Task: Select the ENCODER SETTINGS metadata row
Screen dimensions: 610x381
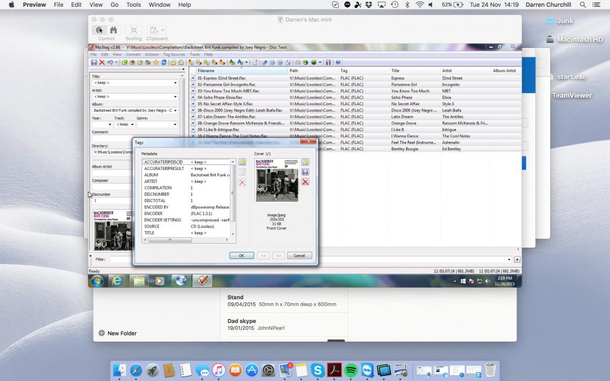Action: point(163,220)
